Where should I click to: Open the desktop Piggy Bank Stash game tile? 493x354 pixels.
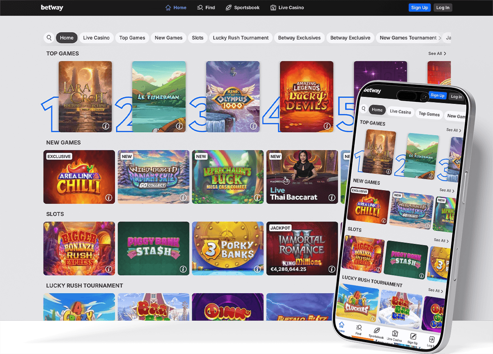coord(154,248)
